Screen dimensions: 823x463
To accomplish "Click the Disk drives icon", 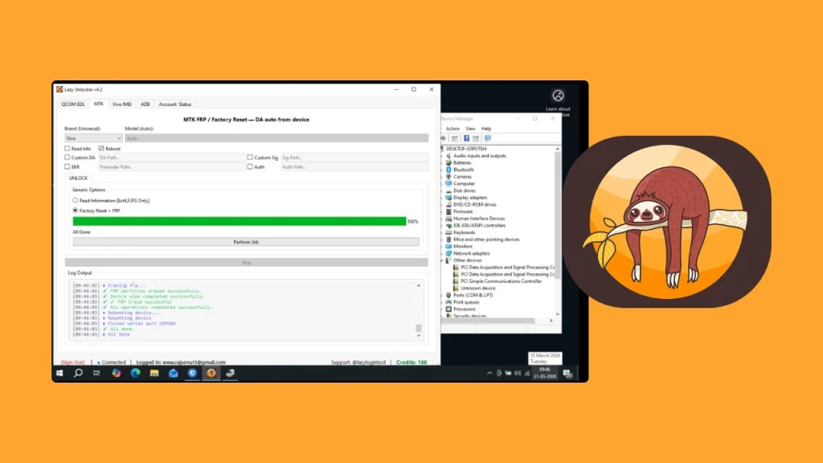I will pyautogui.click(x=448, y=191).
